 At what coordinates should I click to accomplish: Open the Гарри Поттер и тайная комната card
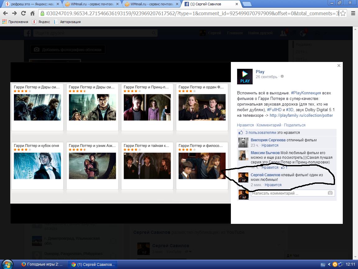[147, 166]
